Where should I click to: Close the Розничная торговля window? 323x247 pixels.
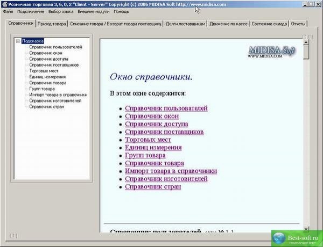click(x=318, y=4)
